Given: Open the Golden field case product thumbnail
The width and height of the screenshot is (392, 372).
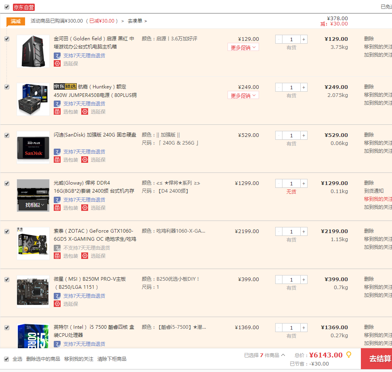Looking at the screenshot, I should 33,51.
